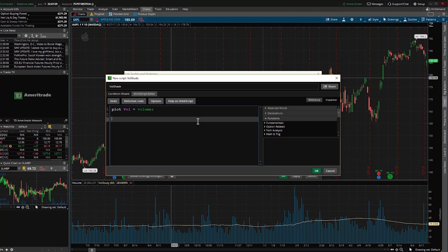Open chart Style settings

tap(373, 20)
